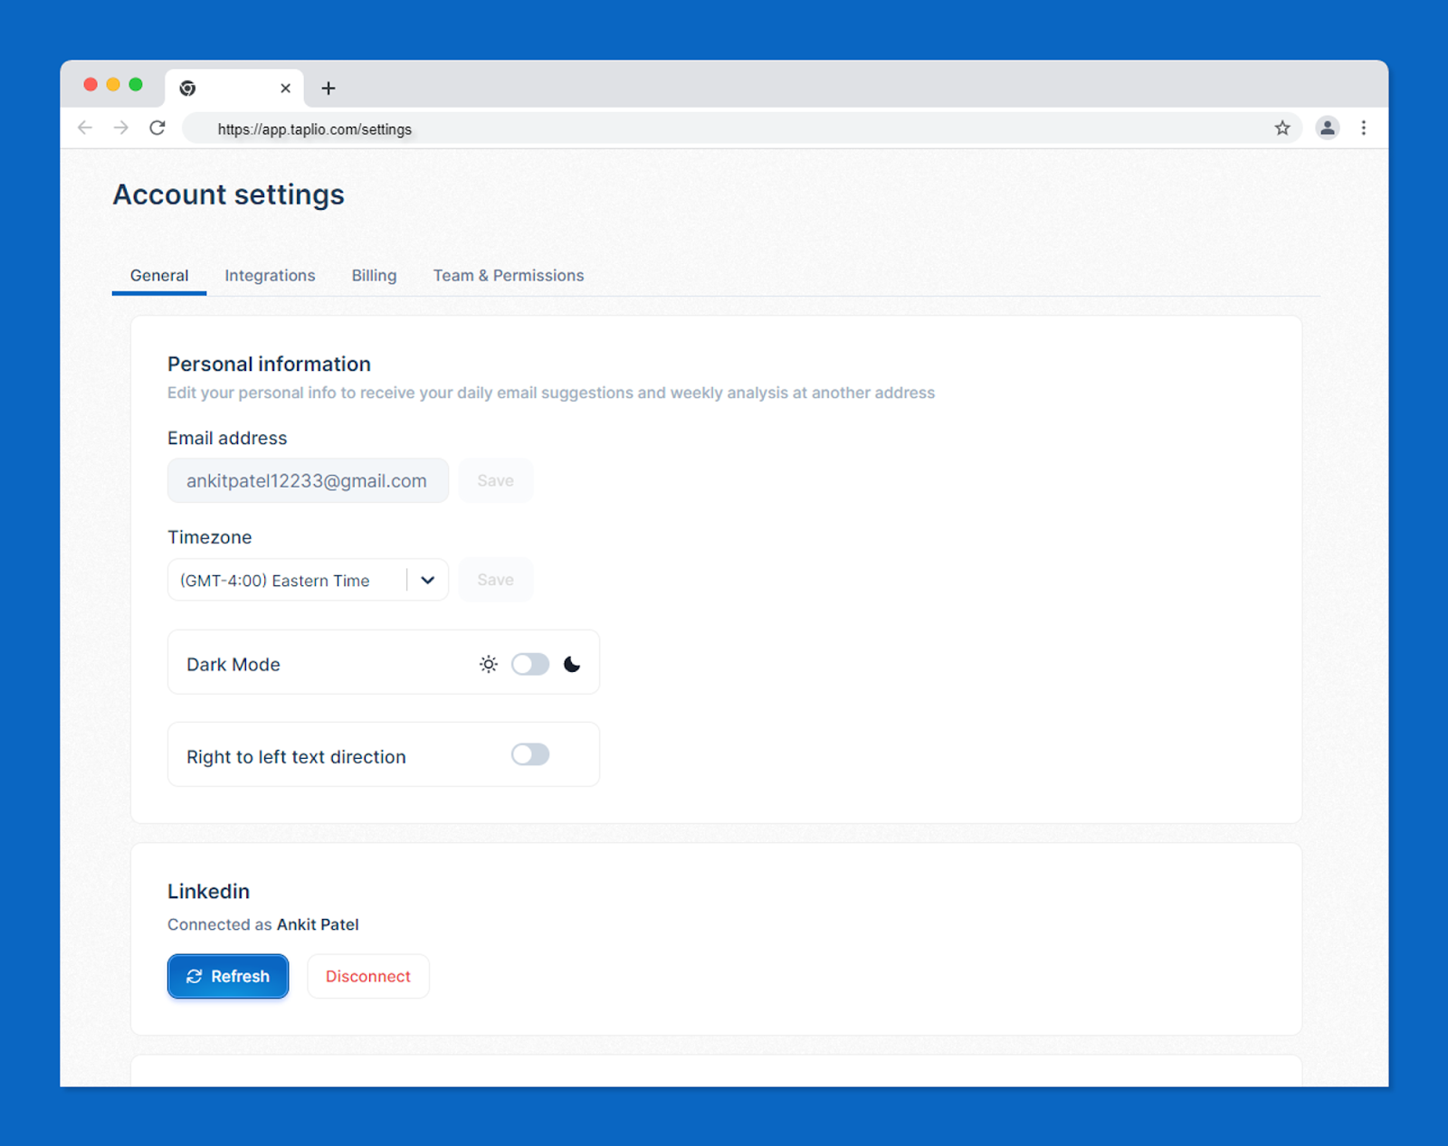
Task: Click the 'Ankit Patel' connected name
Action: [318, 924]
